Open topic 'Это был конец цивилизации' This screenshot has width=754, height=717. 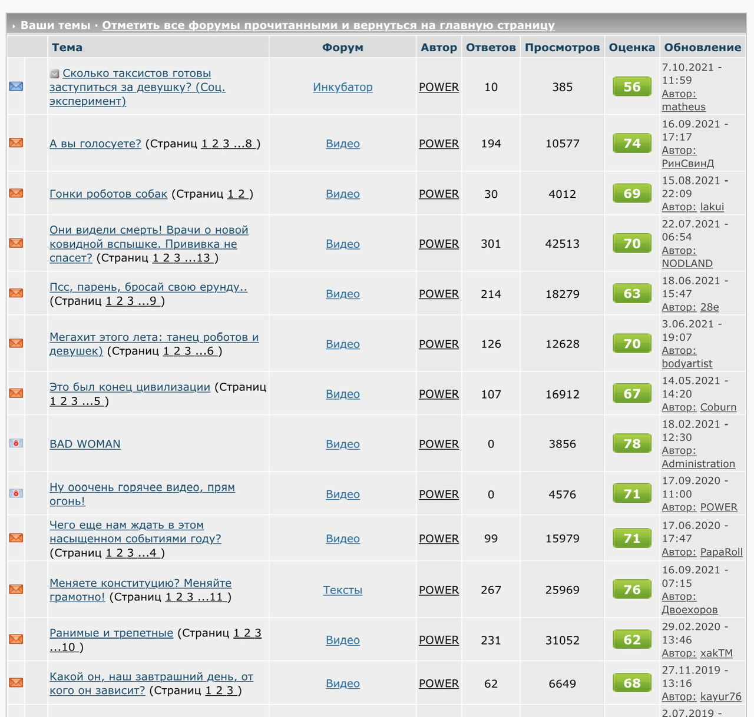click(x=130, y=387)
